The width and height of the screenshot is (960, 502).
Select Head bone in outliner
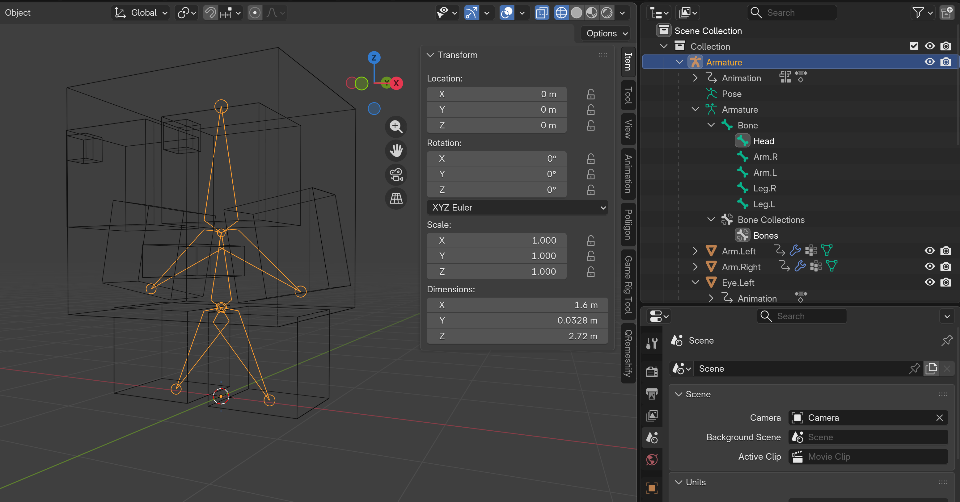pos(763,141)
